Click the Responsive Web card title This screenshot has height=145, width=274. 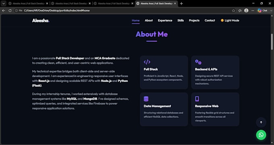point(207,106)
